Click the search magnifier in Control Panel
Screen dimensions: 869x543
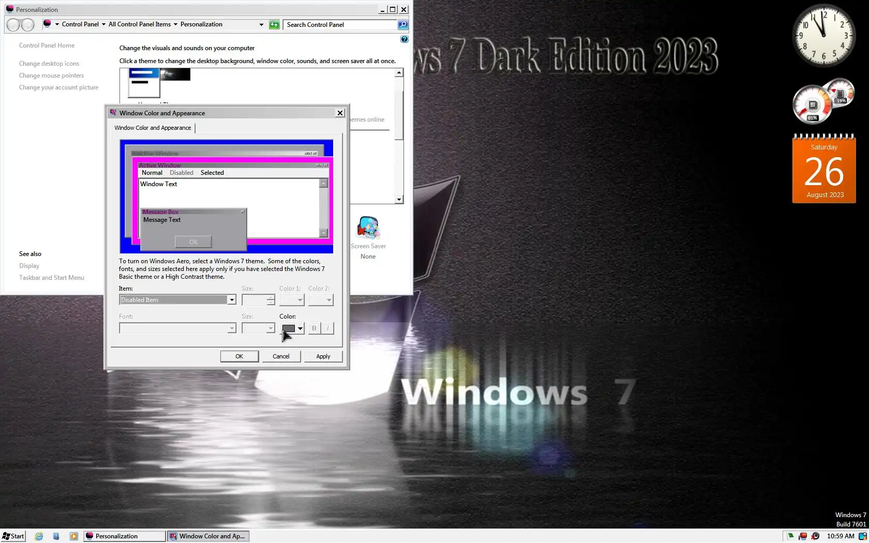403,24
